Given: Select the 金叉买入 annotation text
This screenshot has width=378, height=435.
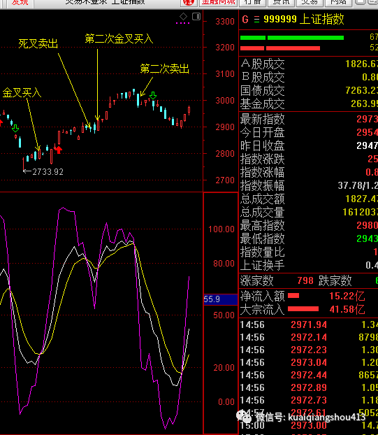Looking at the screenshot, I should 22,93.
